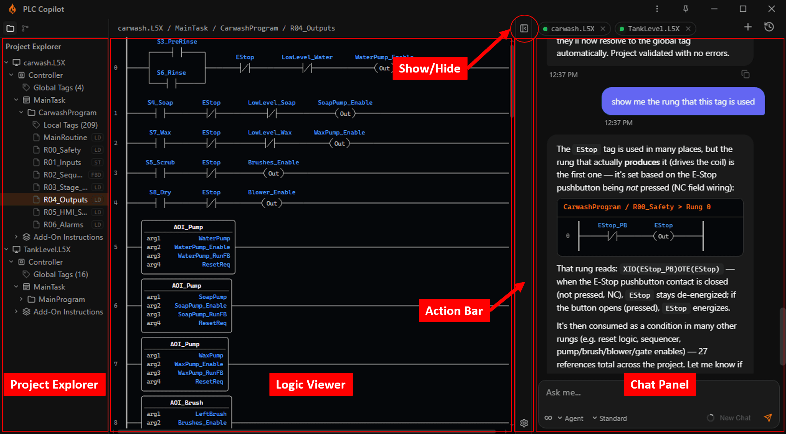The height and width of the screenshot is (434, 786).
Task: Click the R06_Alarms file icon
Action: tap(36, 224)
